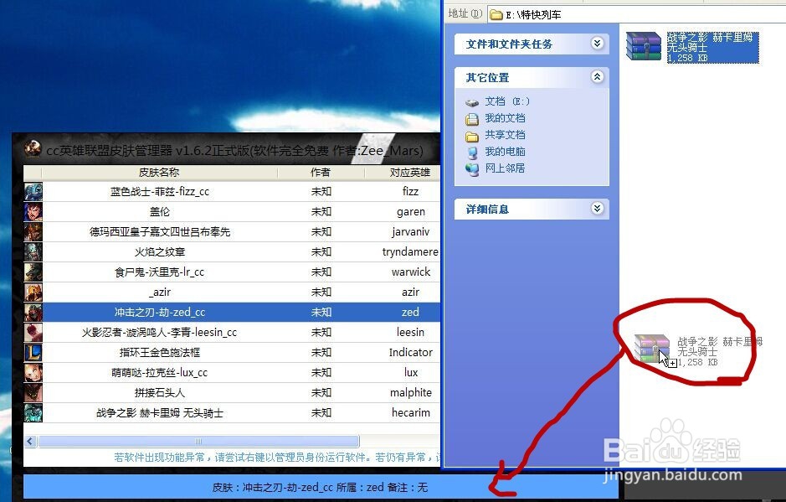This screenshot has height=502, width=786.
Task: Select skin 萌萌哒-拉克丝-lux_cc
Action: [159, 372]
